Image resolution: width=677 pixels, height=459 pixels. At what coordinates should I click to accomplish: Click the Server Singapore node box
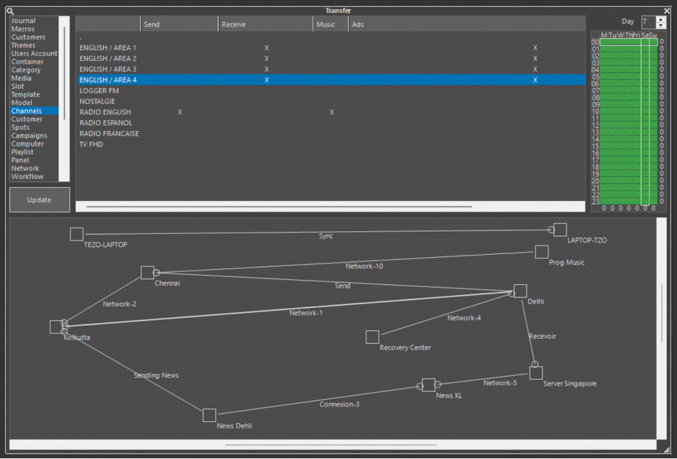click(536, 373)
